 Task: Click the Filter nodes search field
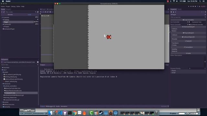[x=20, y=12]
